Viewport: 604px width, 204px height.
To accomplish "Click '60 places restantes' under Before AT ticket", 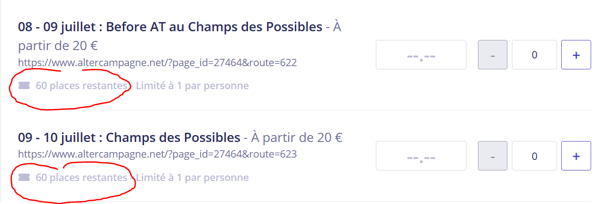I will click(x=81, y=85).
